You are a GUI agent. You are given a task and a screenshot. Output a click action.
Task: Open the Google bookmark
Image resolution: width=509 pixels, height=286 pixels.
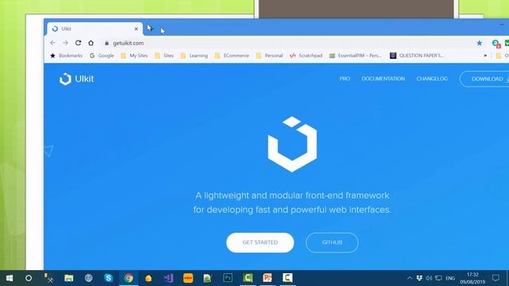[102, 56]
